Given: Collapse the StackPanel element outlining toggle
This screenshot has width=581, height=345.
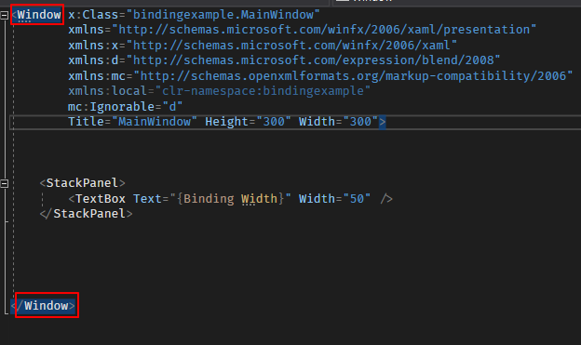Looking at the screenshot, I should [4, 183].
